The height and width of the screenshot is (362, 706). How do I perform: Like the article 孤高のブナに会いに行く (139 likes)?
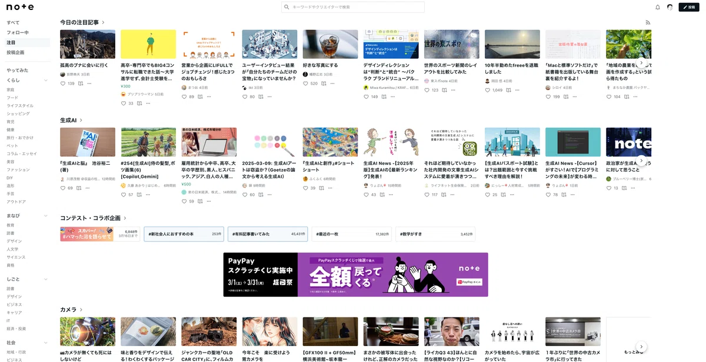pos(63,84)
